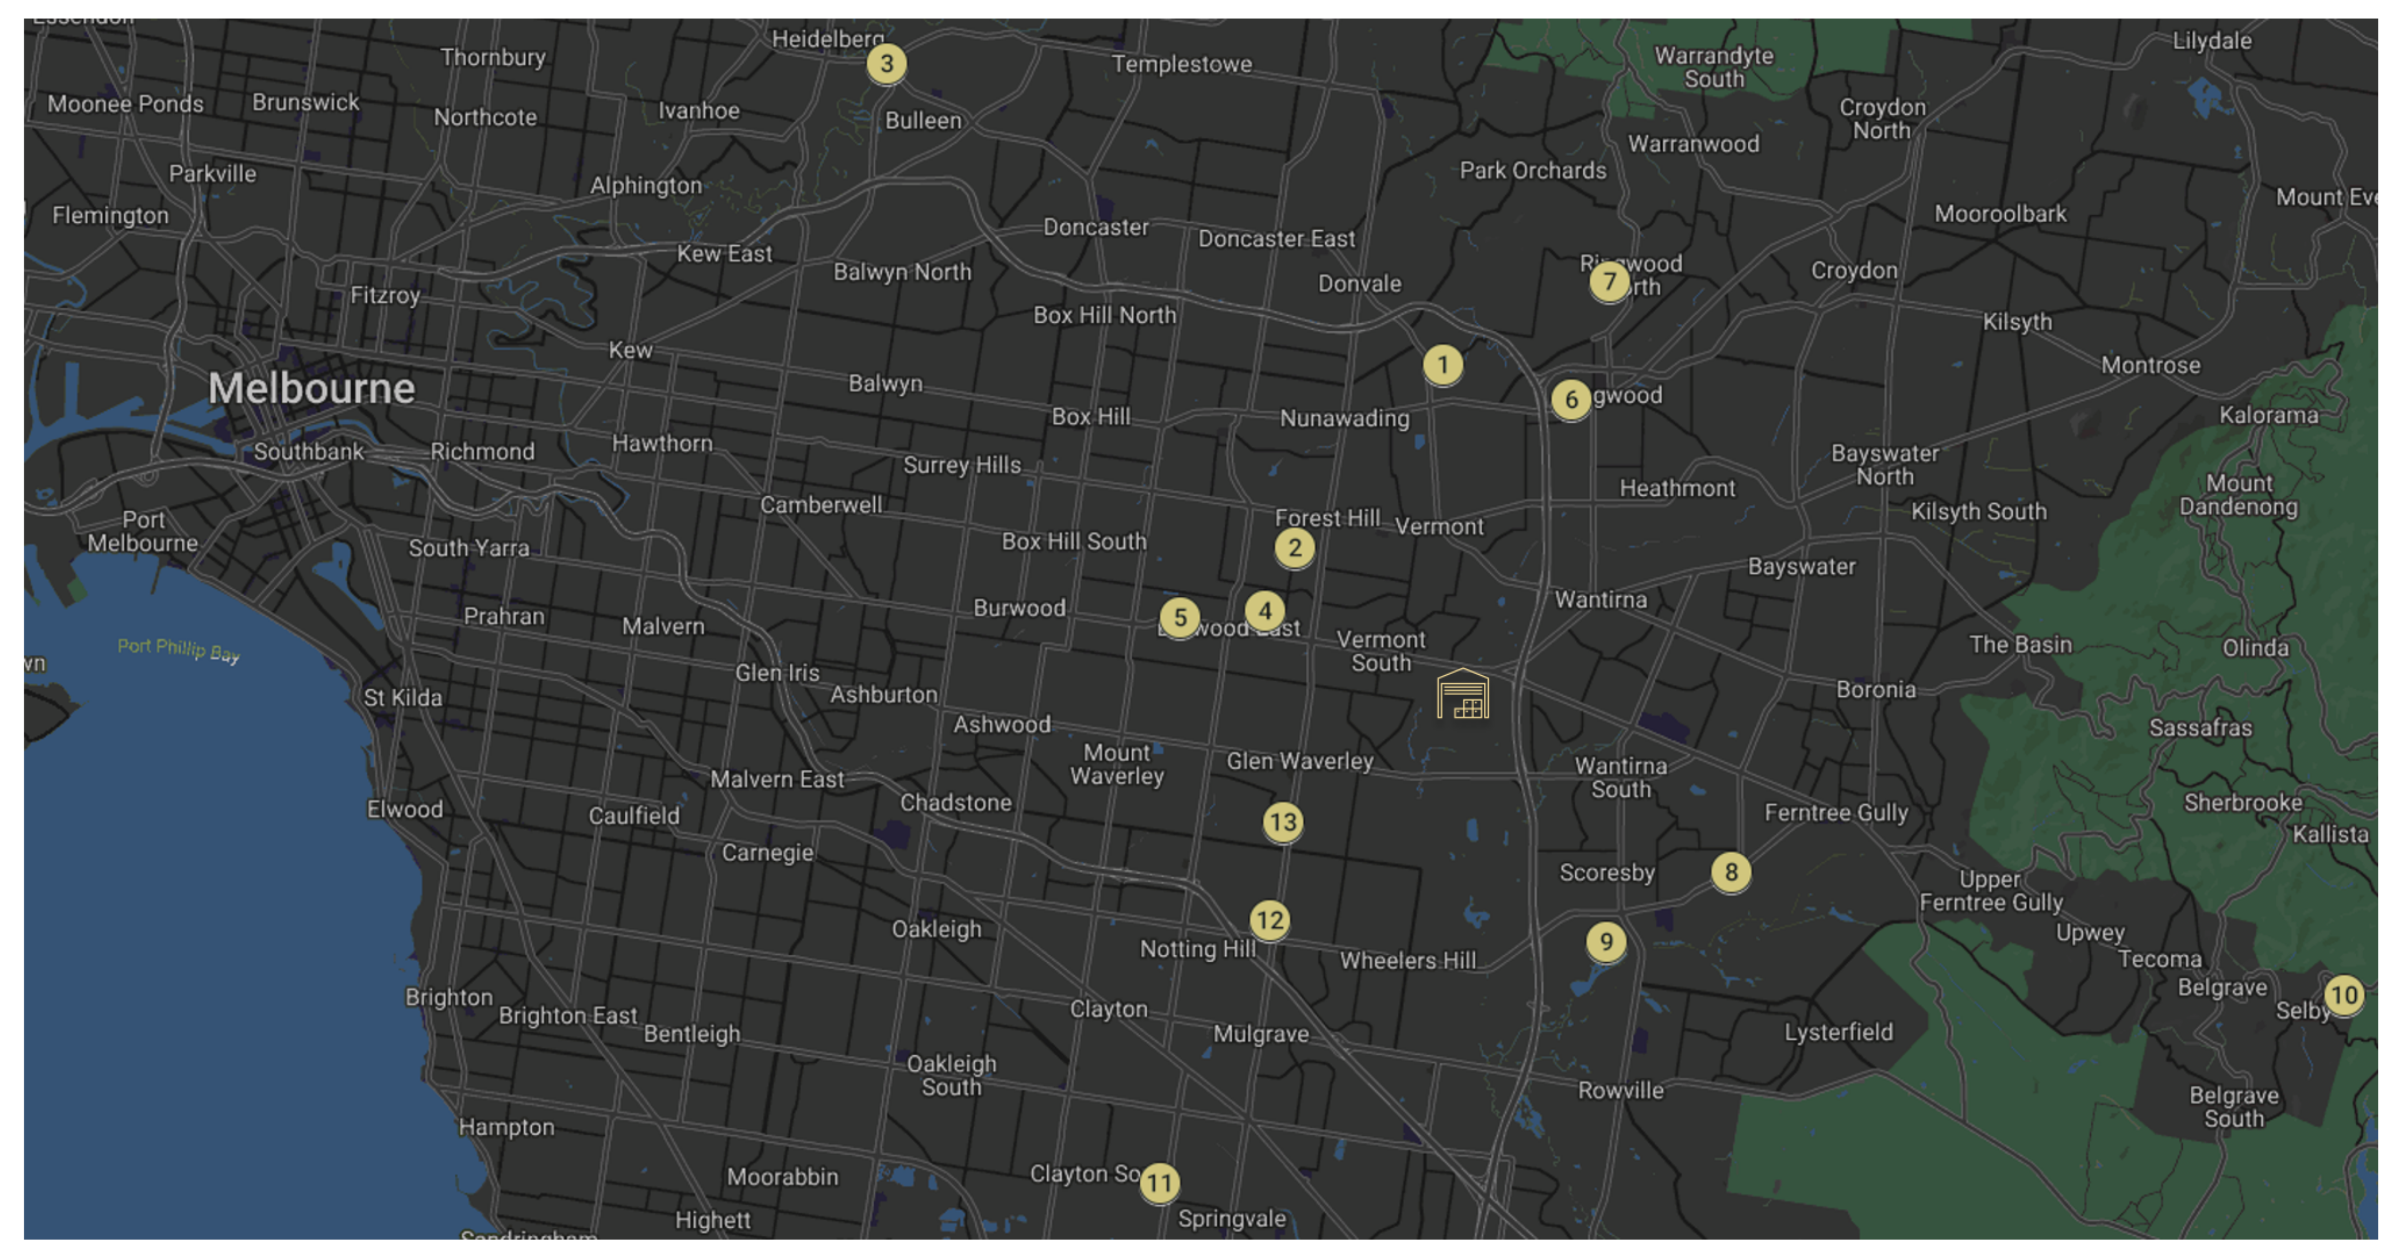The width and height of the screenshot is (2392, 1258).
Task: Click marker 13 below Glen Waverley
Action: point(1283,822)
